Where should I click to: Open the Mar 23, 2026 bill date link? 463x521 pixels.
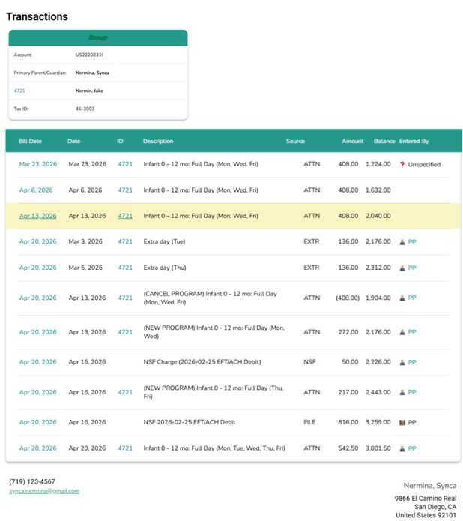pos(38,164)
